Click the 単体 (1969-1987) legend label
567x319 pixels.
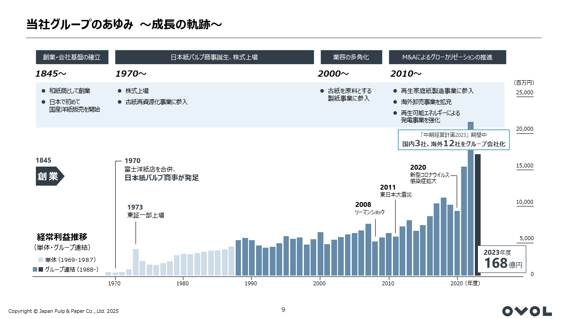pyautogui.click(x=70, y=260)
